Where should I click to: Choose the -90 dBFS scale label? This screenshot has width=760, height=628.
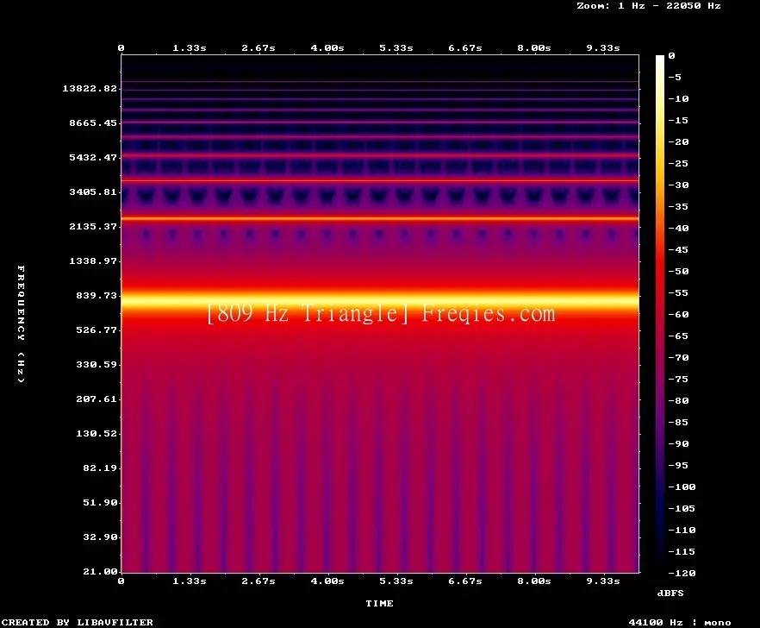click(x=678, y=444)
